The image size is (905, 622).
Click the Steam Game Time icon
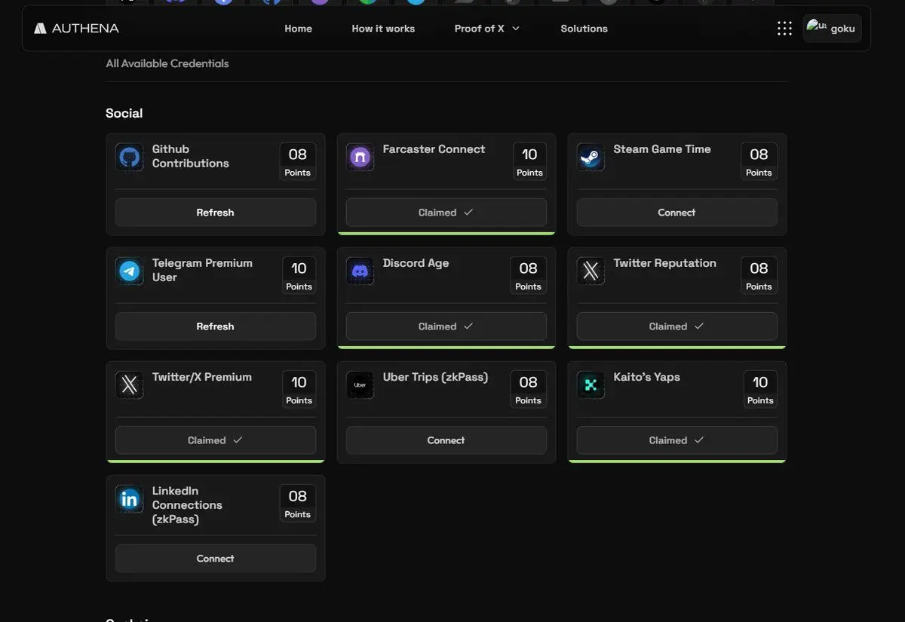[591, 157]
